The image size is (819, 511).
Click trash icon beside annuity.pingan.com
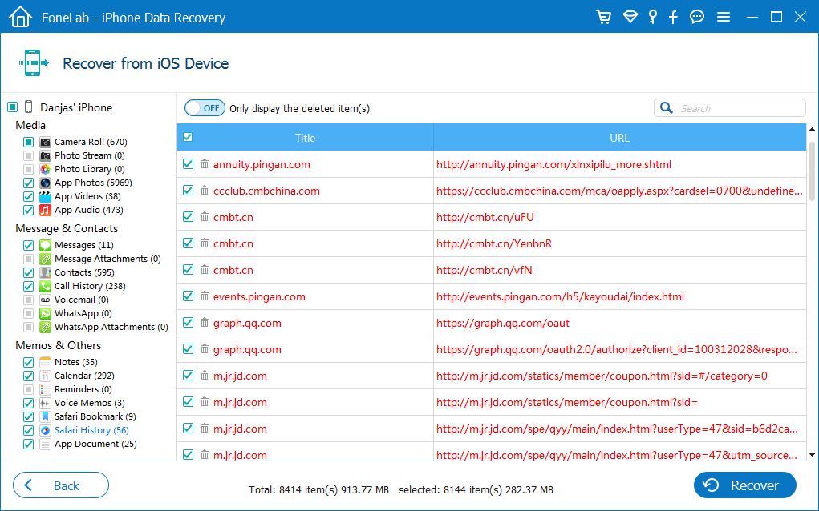point(205,163)
